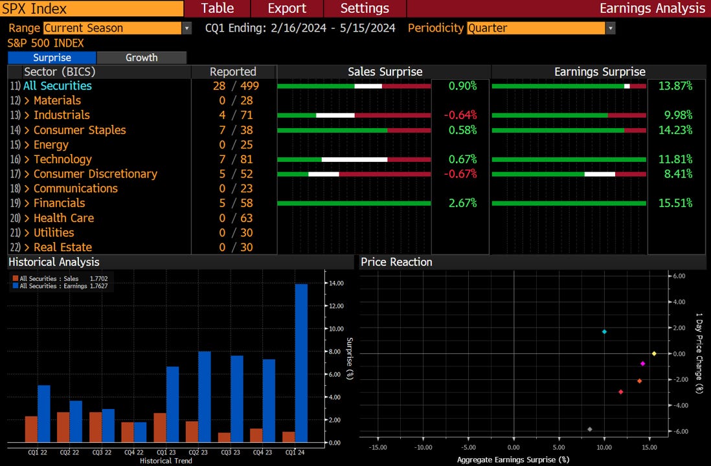Click the Earnings Surprise column header
Image resolution: width=711 pixels, height=466 pixels.
click(600, 72)
